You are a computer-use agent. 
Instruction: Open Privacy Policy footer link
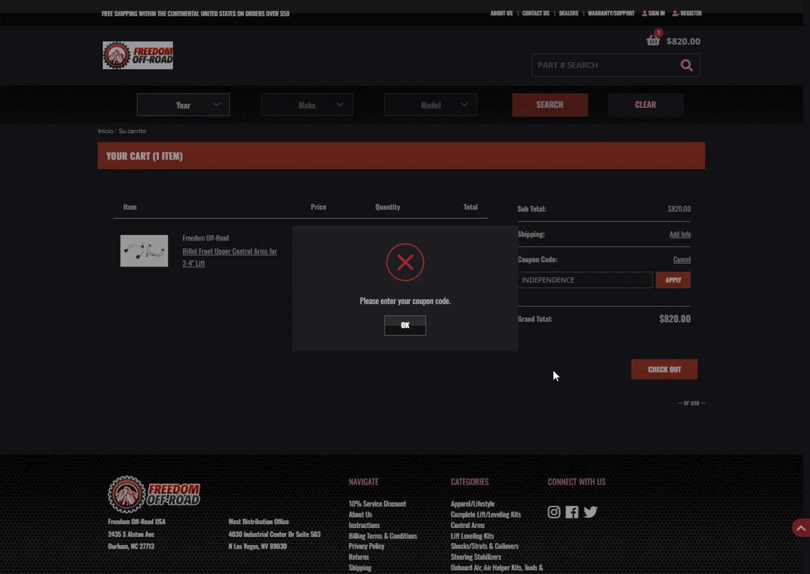point(367,546)
